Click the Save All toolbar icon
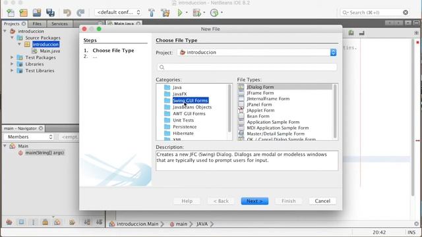 pos(50,13)
